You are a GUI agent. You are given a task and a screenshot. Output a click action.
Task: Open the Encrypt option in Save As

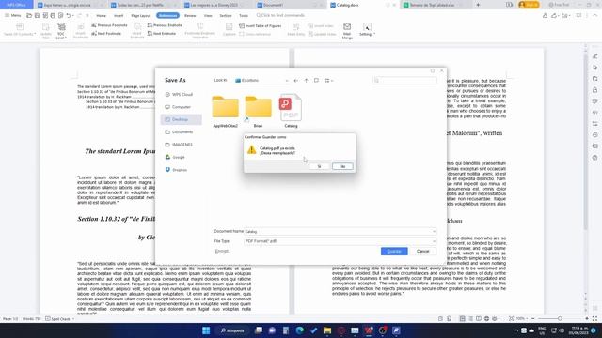click(222, 251)
